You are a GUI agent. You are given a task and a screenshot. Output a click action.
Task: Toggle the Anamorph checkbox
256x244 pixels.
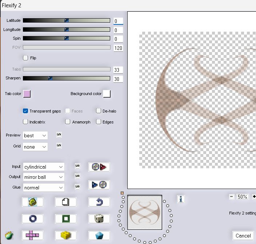[x=68, y=122]
